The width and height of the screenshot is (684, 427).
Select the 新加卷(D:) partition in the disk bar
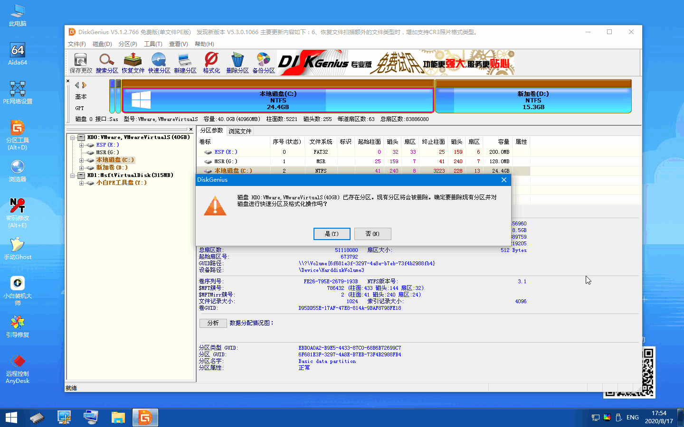[533, 100]
